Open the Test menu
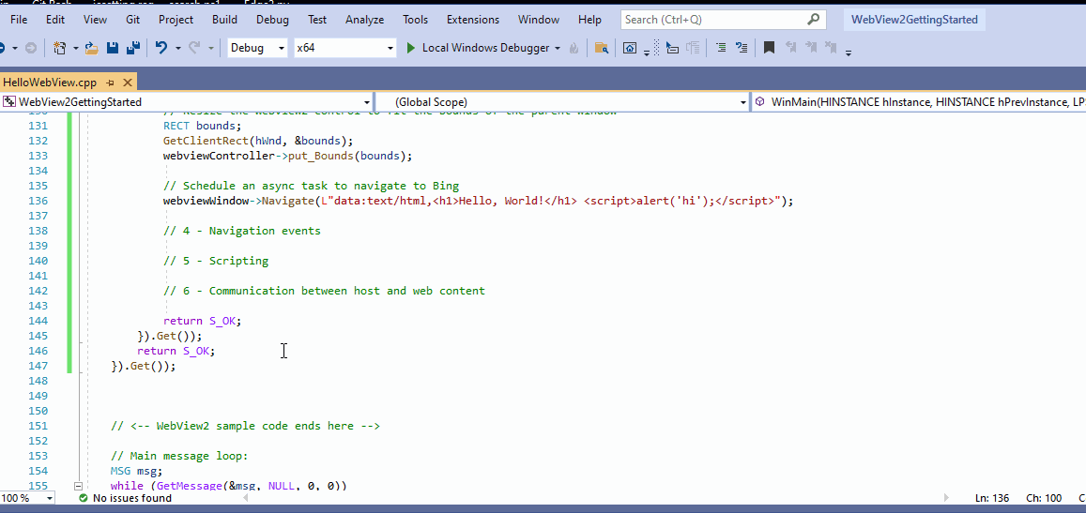Viewport: 1086px width, 513px height. click(x=317, y=20)
